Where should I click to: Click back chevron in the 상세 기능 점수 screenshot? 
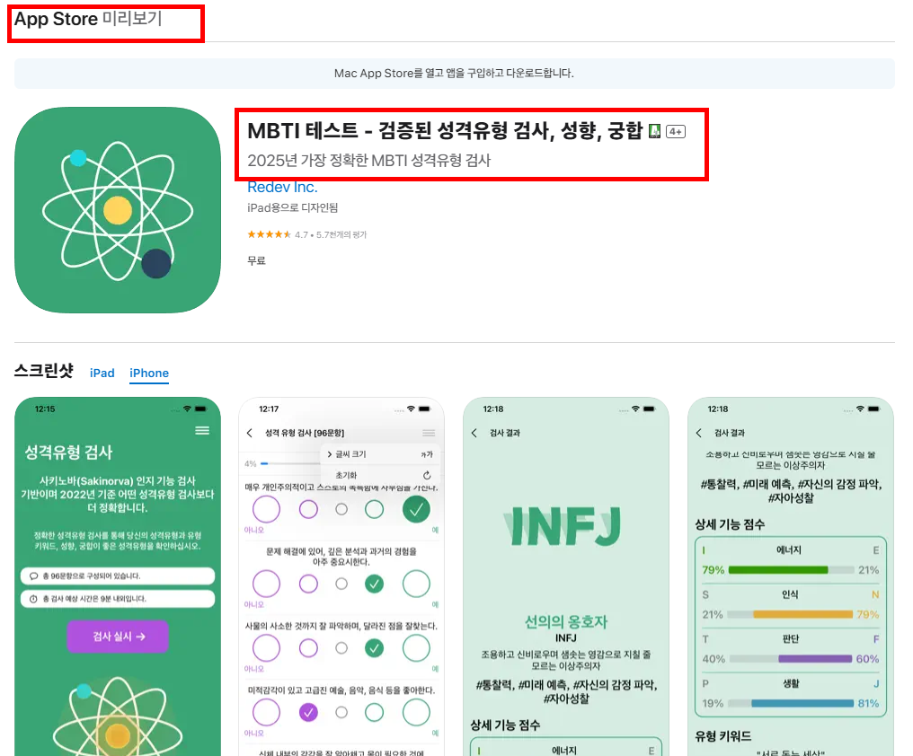tap(699, 433)
